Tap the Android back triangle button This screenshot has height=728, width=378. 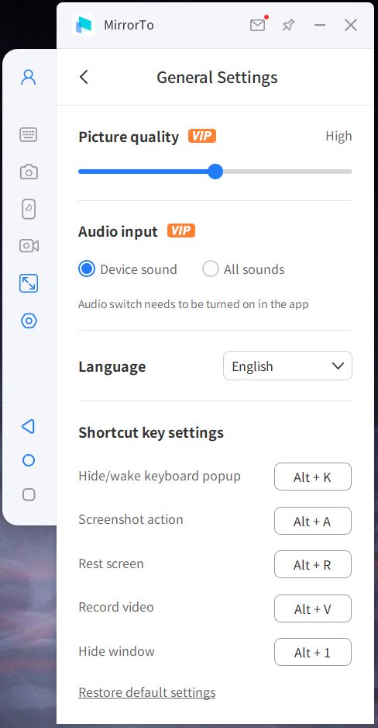pyautogui.click(x=28, y=426)
